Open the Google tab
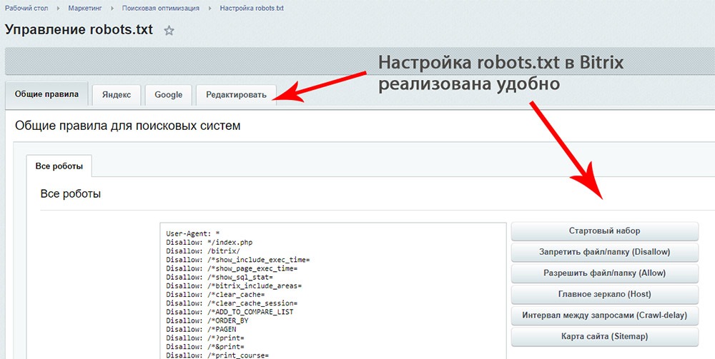 168,95
